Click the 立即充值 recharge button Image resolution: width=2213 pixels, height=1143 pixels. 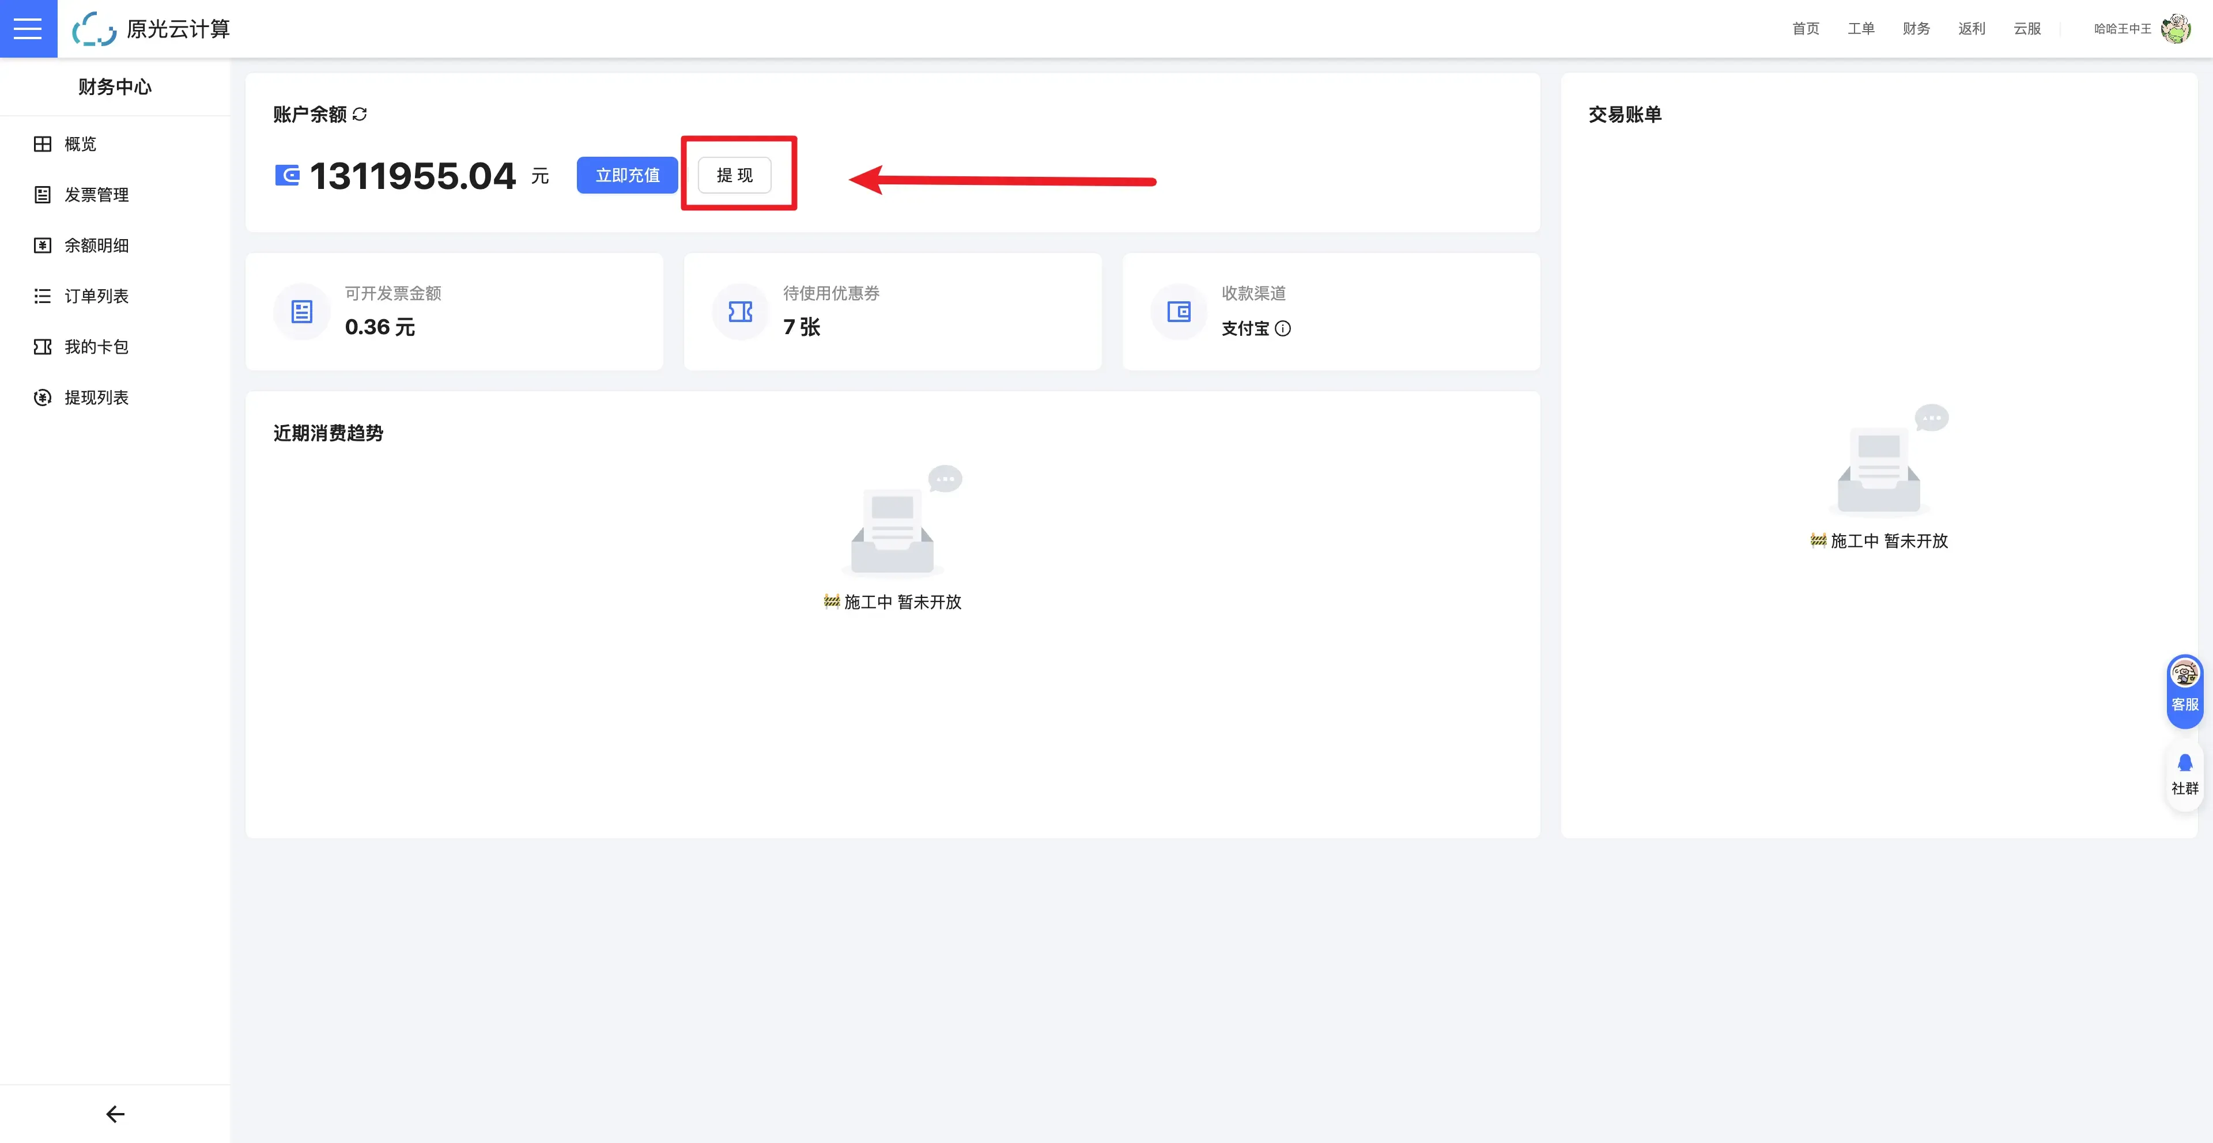(627, 175)
